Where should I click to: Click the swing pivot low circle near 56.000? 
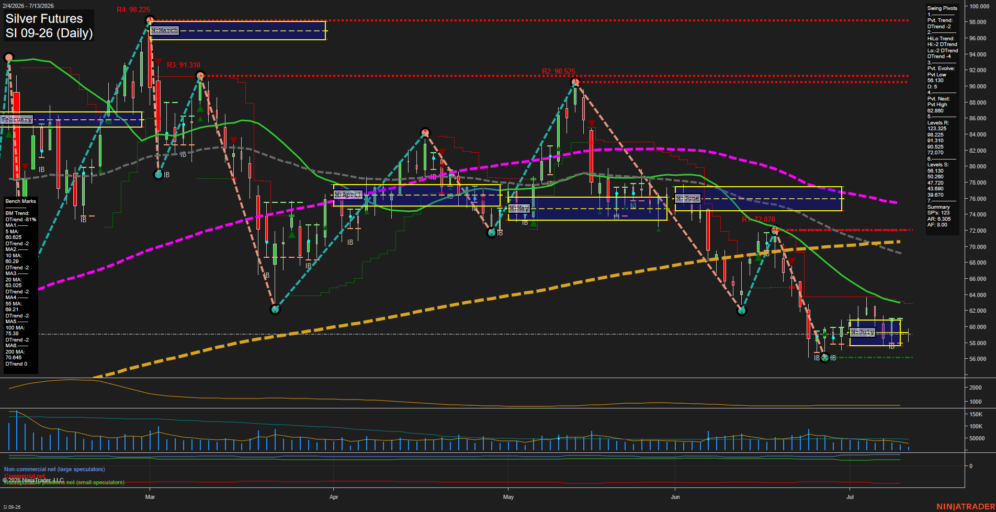point(825,358)
